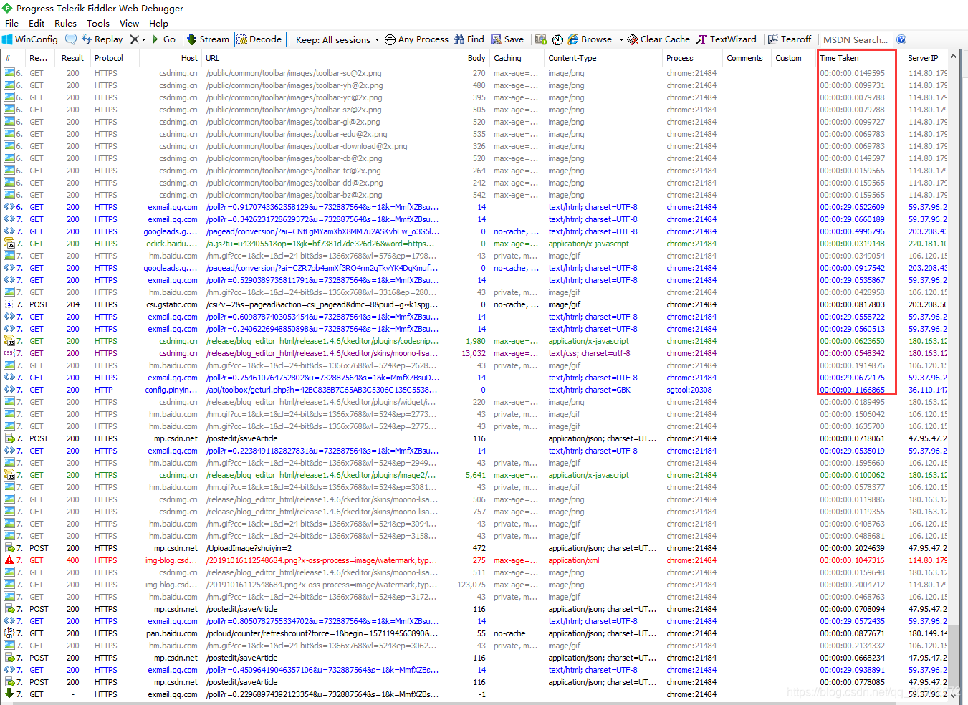968x705 pixels.
Task: Click the red warning icon on the 400 row
Action: [x=9, y=560]
